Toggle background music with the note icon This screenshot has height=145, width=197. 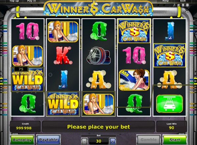tap(174, 5)
